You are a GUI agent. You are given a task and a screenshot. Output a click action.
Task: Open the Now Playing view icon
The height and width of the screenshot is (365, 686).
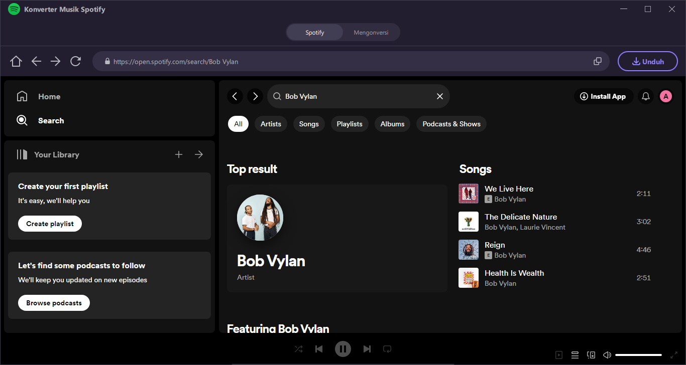tap(559, 355)
